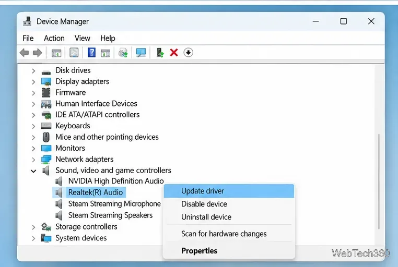The height and width of the screenshot is (267, 398).
Task: Open the Help menu
Action: click(x=108, y=38)
